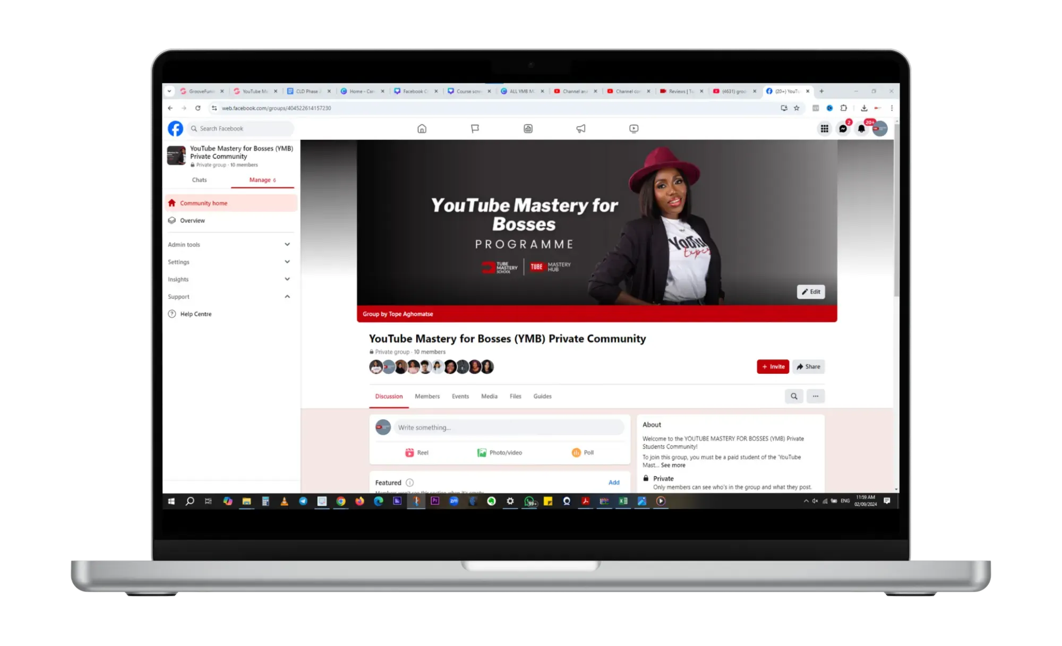The width and height of the screenshot is (1062, 646).
Task: Open browser downloads icon
Action: 864,108
